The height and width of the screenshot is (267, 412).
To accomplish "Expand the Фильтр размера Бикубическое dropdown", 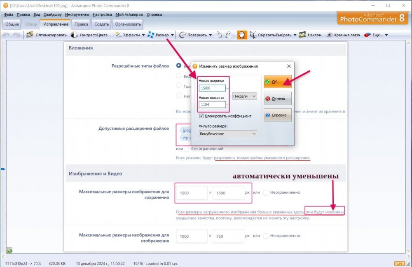I will tap(227, 134).
